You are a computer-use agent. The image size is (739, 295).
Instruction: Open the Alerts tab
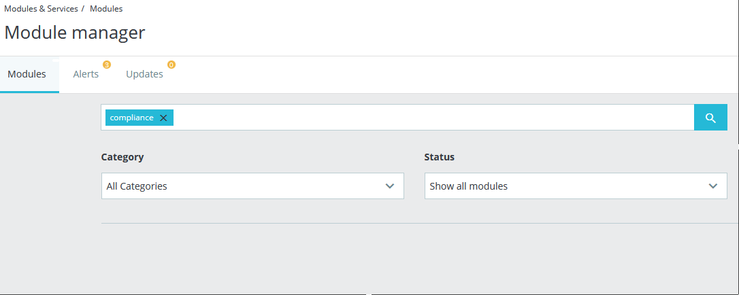(x=86, y=74)
